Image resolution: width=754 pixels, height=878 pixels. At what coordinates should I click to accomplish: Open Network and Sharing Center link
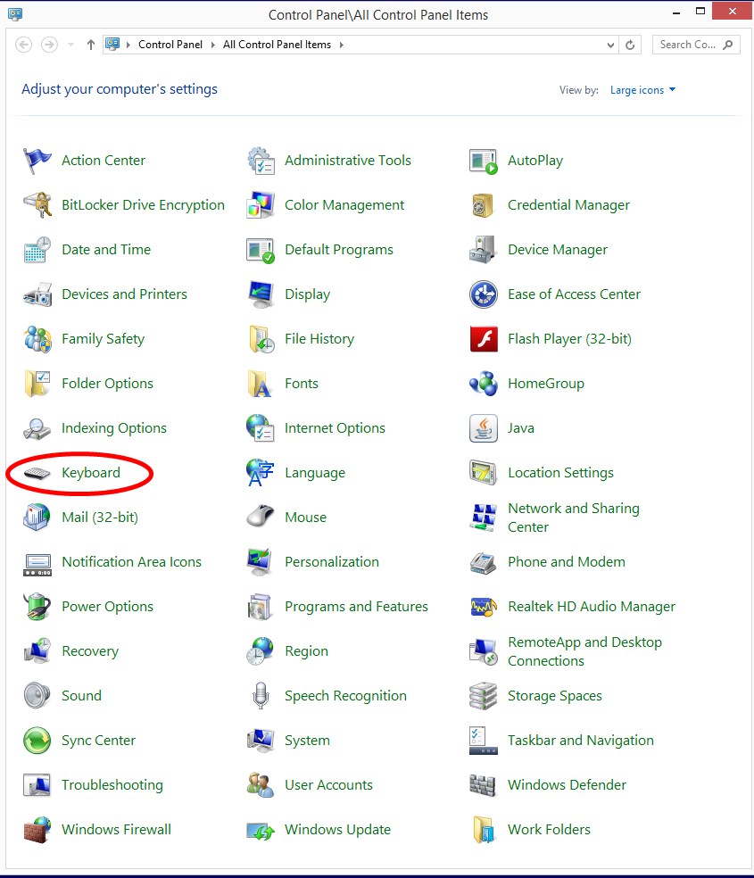pos(573,518)
